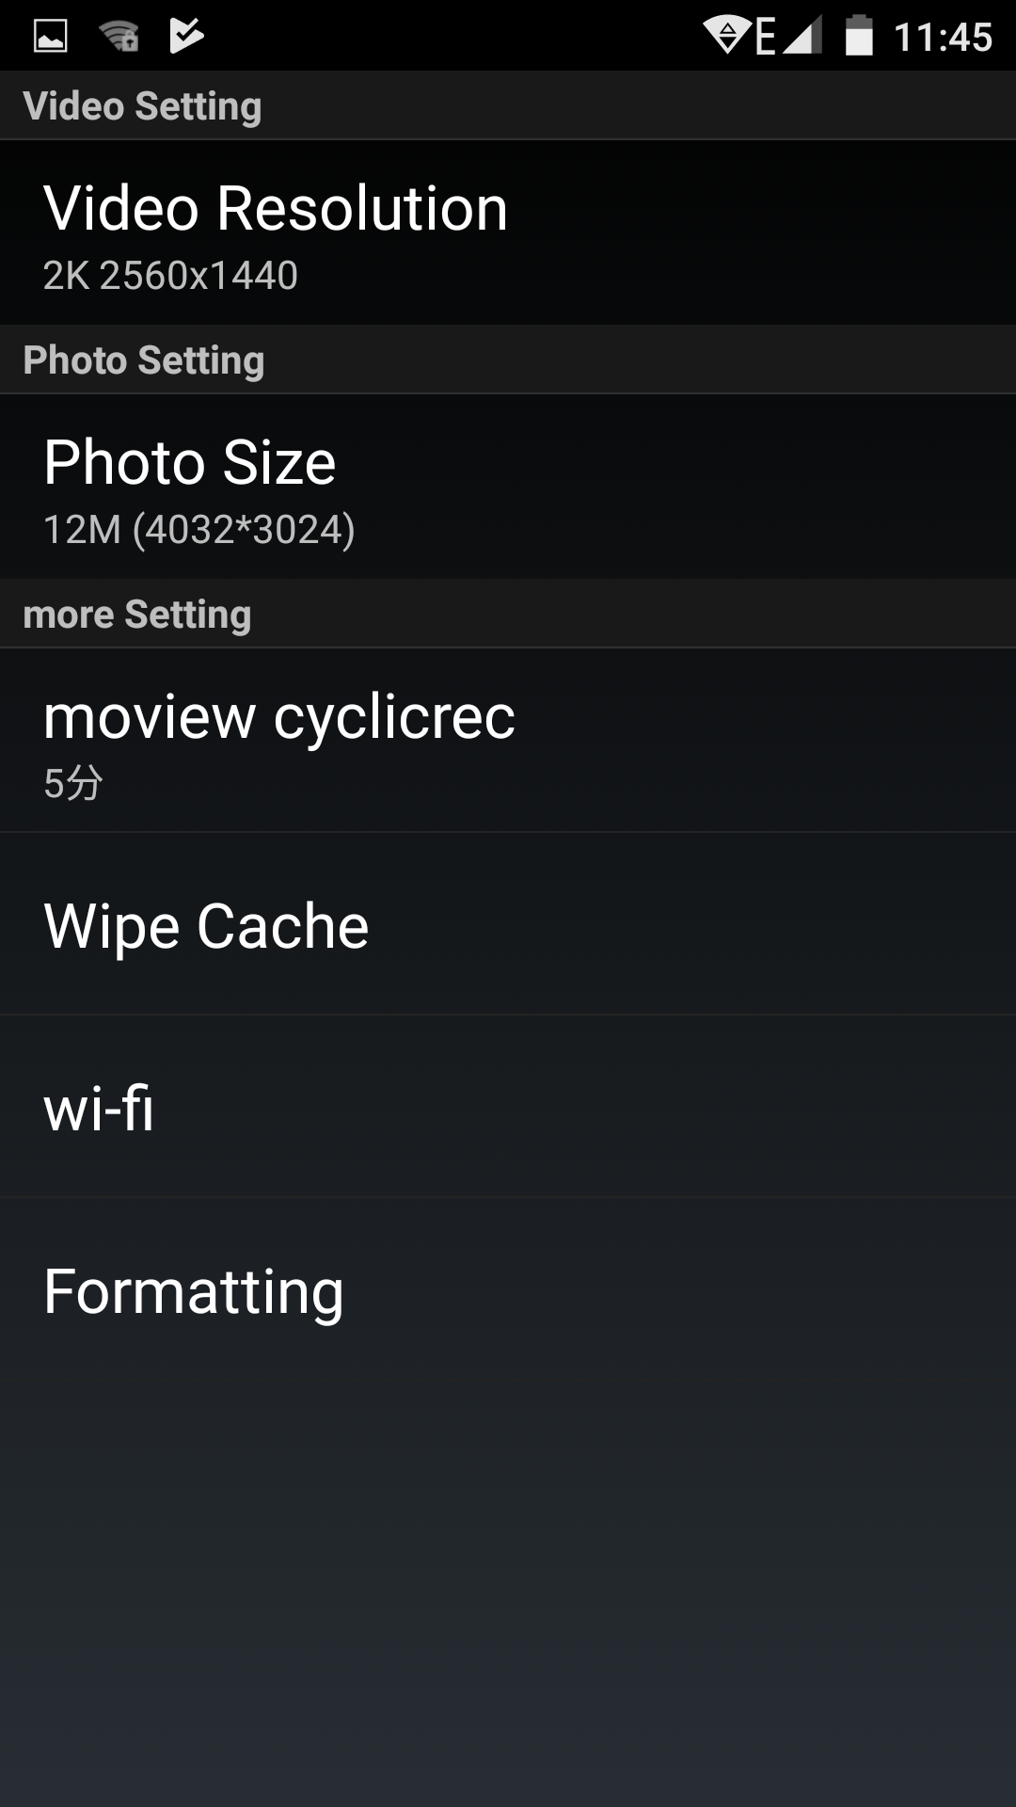The height and width of the screenshot is (1807, 1016).
Task: Tap the Wi-Fi signal strength icon
Action: click(726, 37)
